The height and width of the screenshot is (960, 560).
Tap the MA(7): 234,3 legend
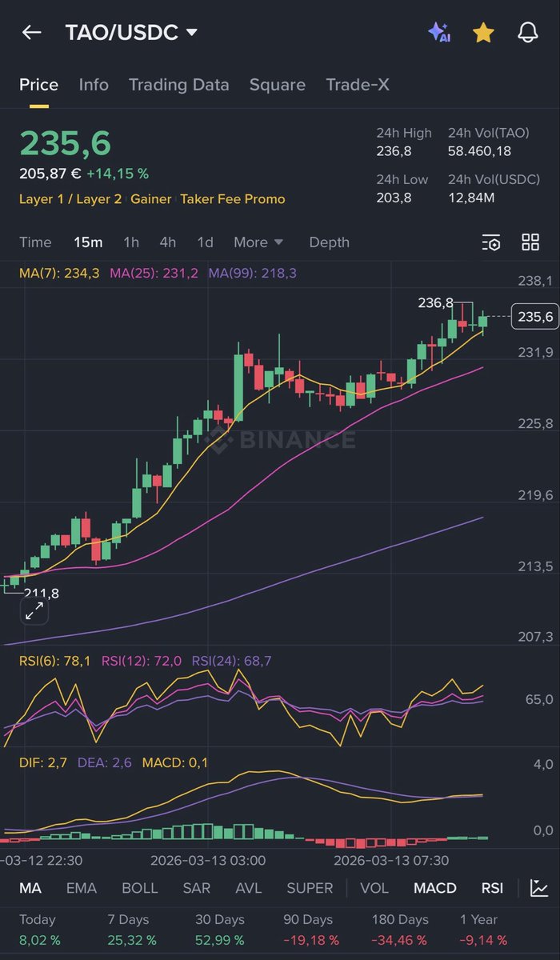(59, 273)
